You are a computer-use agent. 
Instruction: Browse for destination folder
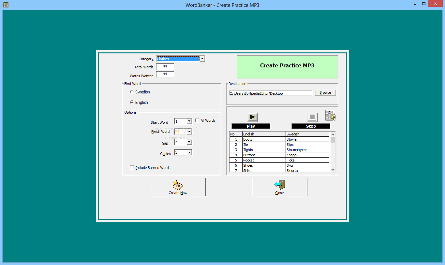[x=325, y=92]
